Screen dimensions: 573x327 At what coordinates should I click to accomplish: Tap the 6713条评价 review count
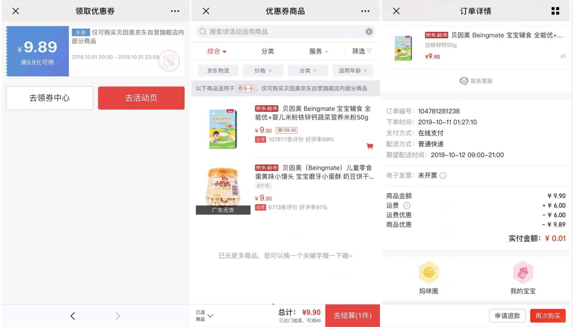283,207
